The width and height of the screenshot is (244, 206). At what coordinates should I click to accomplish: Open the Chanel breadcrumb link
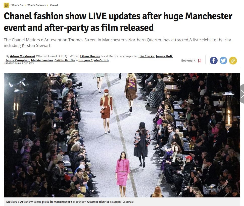(x=54, y=5)
